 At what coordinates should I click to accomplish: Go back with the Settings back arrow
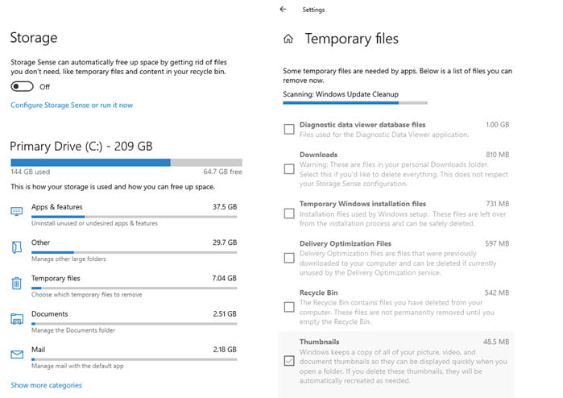click(x=283, y=10)
